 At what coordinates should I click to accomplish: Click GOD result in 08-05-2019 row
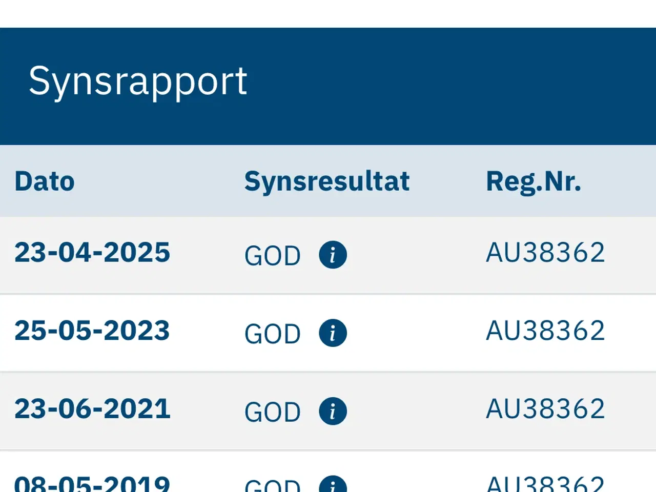(272, 486)
